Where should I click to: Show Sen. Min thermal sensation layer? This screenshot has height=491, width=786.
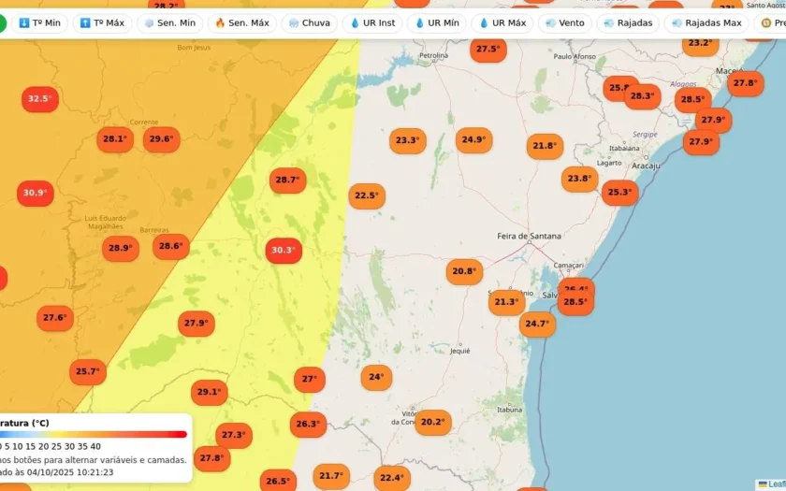[169, 23]
